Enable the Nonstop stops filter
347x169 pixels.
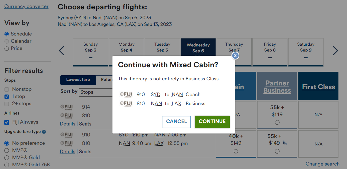[7, 89]
